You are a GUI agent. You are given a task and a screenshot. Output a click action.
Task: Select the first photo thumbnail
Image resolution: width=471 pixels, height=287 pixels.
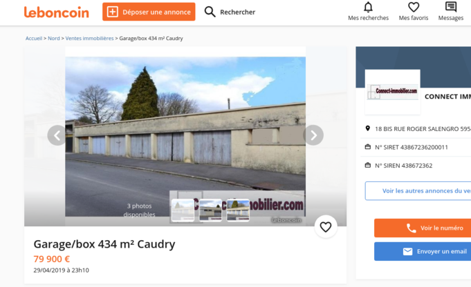(183, 210)
